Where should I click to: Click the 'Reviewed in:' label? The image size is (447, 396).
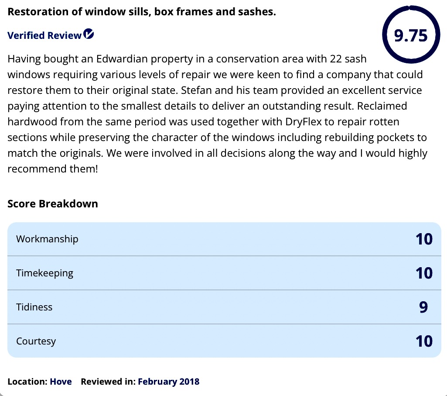coord(108,381)
